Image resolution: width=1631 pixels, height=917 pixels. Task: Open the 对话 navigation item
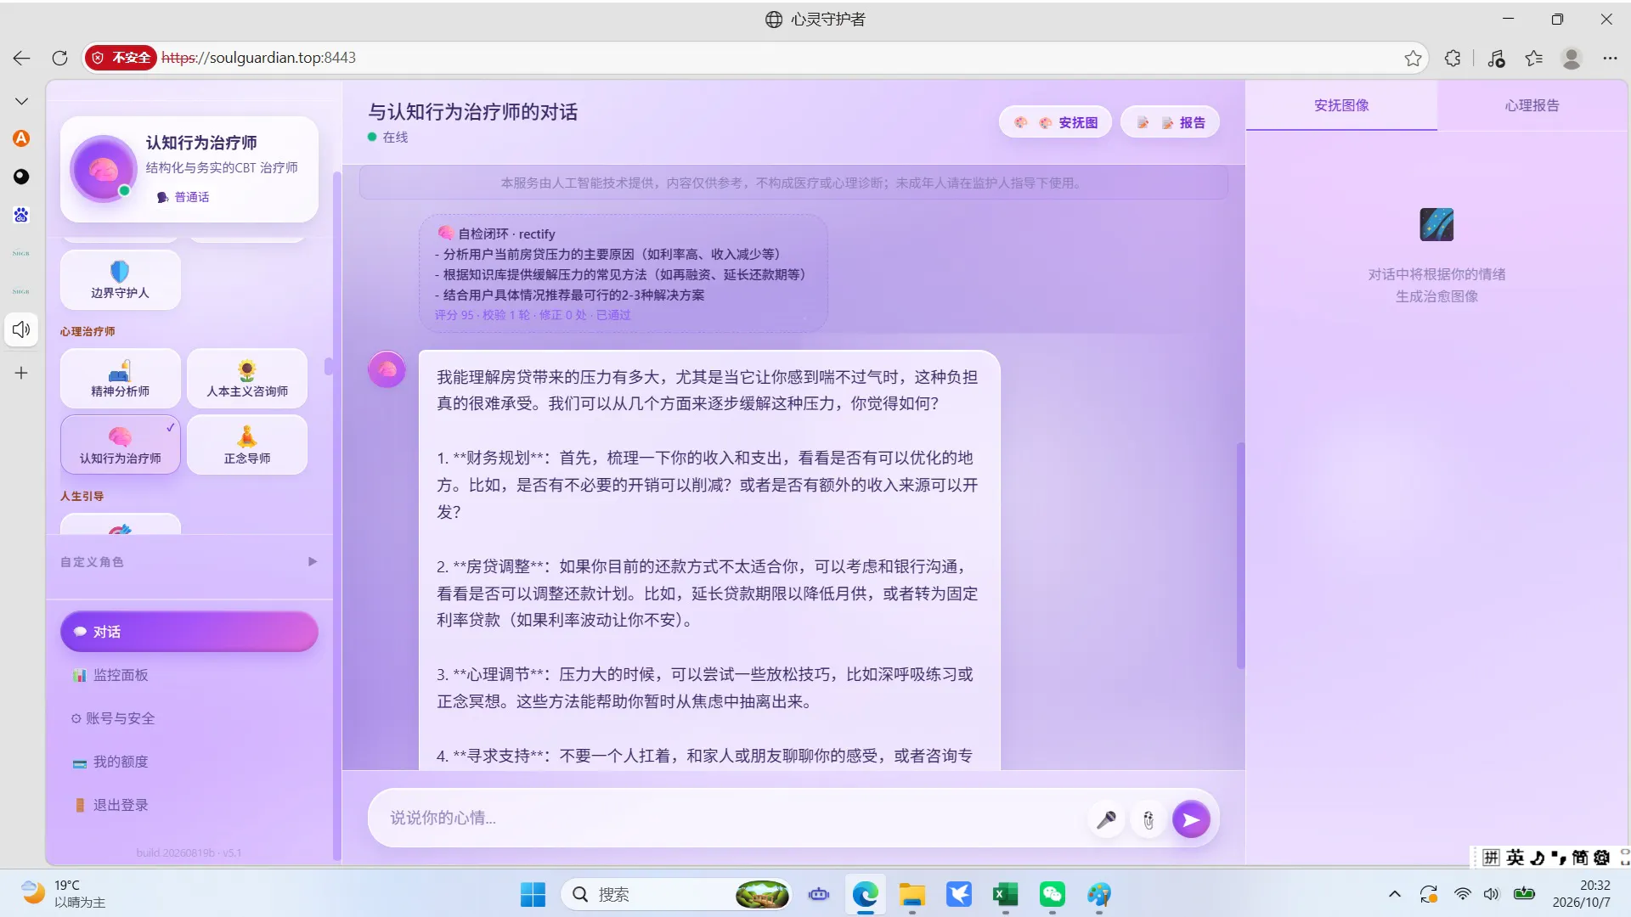[x=189, y=632]
